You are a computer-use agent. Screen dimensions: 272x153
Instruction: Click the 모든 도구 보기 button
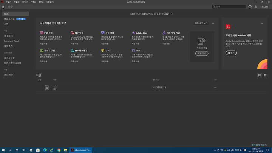pyautogui.click(x=201, y=23)
